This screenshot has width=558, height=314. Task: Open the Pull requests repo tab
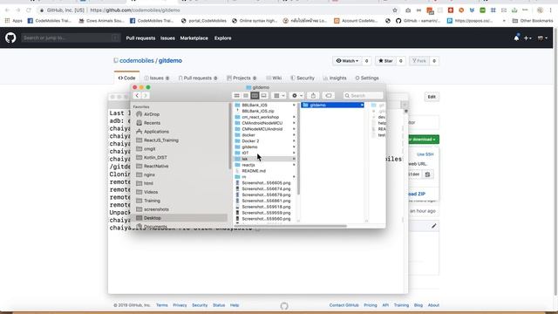coord(198,78)
